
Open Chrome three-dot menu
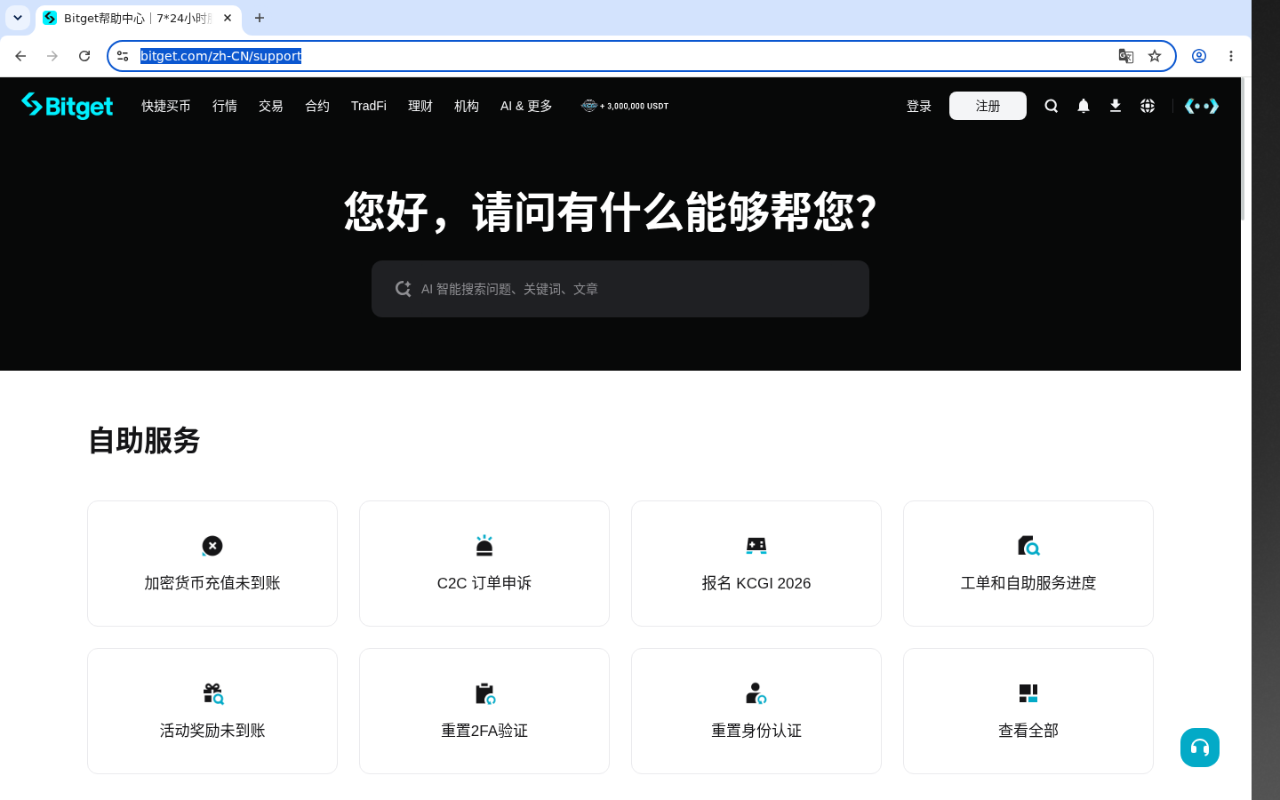1231,56
